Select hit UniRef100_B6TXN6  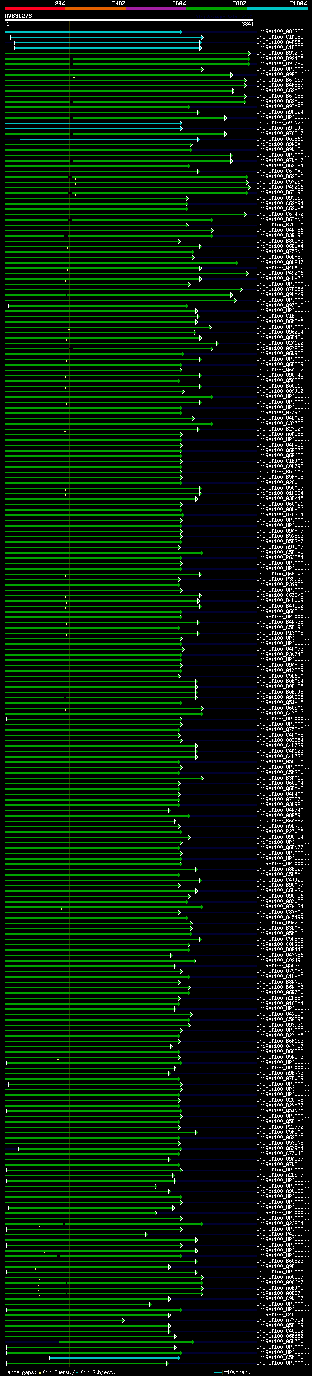tap(280, 220)
